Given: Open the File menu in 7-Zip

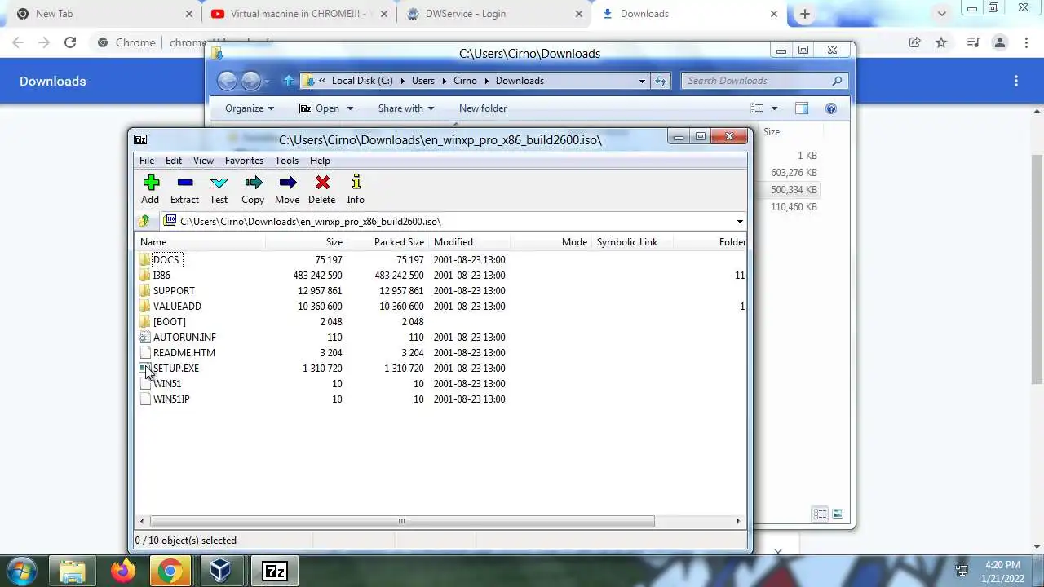Looking at the screenshot, I should [147, 161].
